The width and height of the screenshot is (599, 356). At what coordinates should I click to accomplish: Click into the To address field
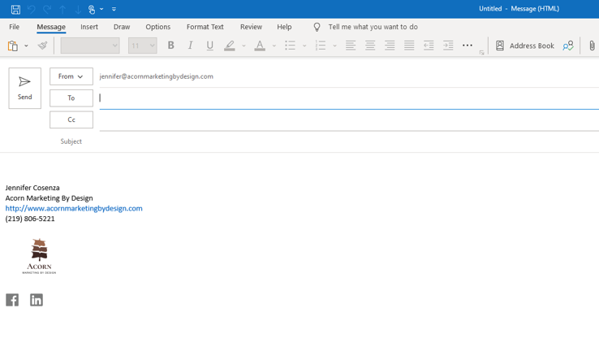(x=349, y=98)
